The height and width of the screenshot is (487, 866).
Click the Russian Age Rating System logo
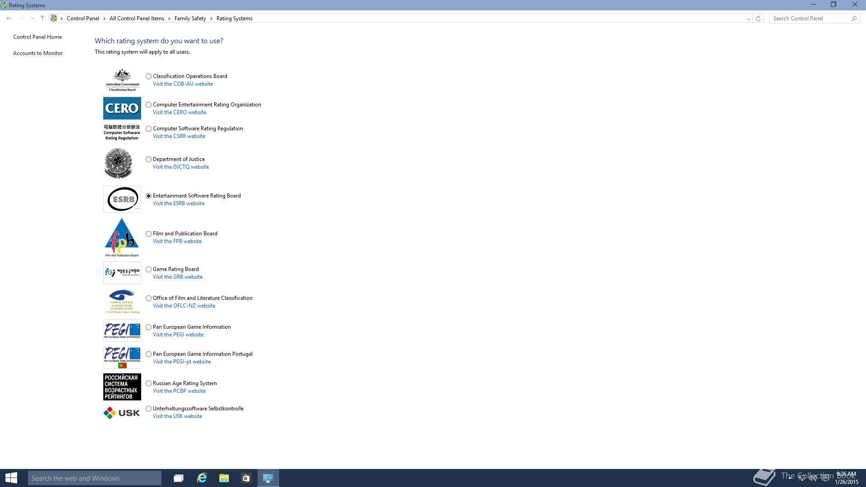(122, 387)
